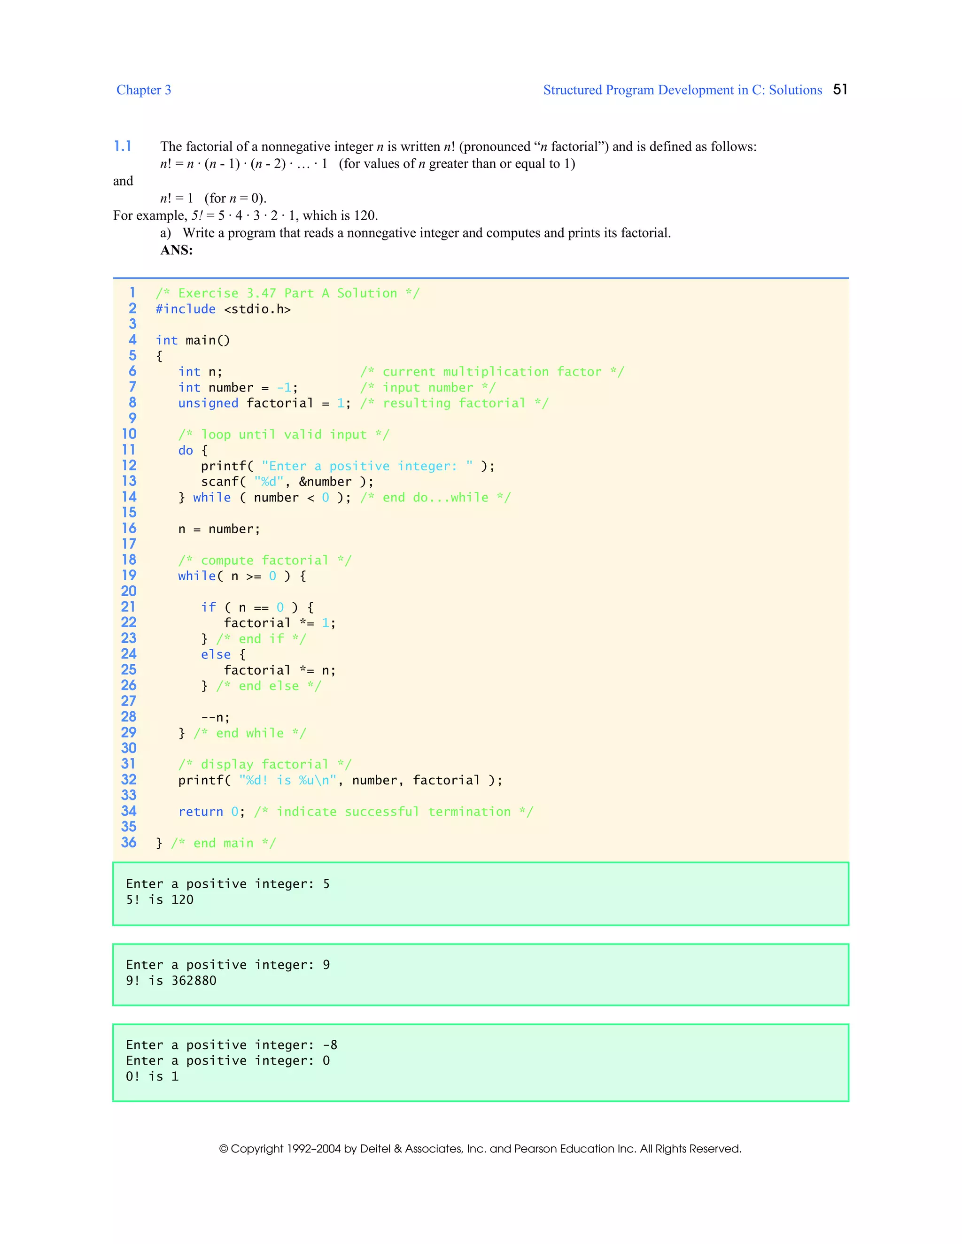Click the output line '5! is 120'

pyautogui.click(x=160, y=900)
